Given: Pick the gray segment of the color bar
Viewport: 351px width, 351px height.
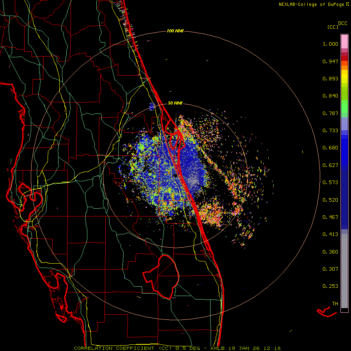Looking at the screenshot, I should [x=344, y=271].
